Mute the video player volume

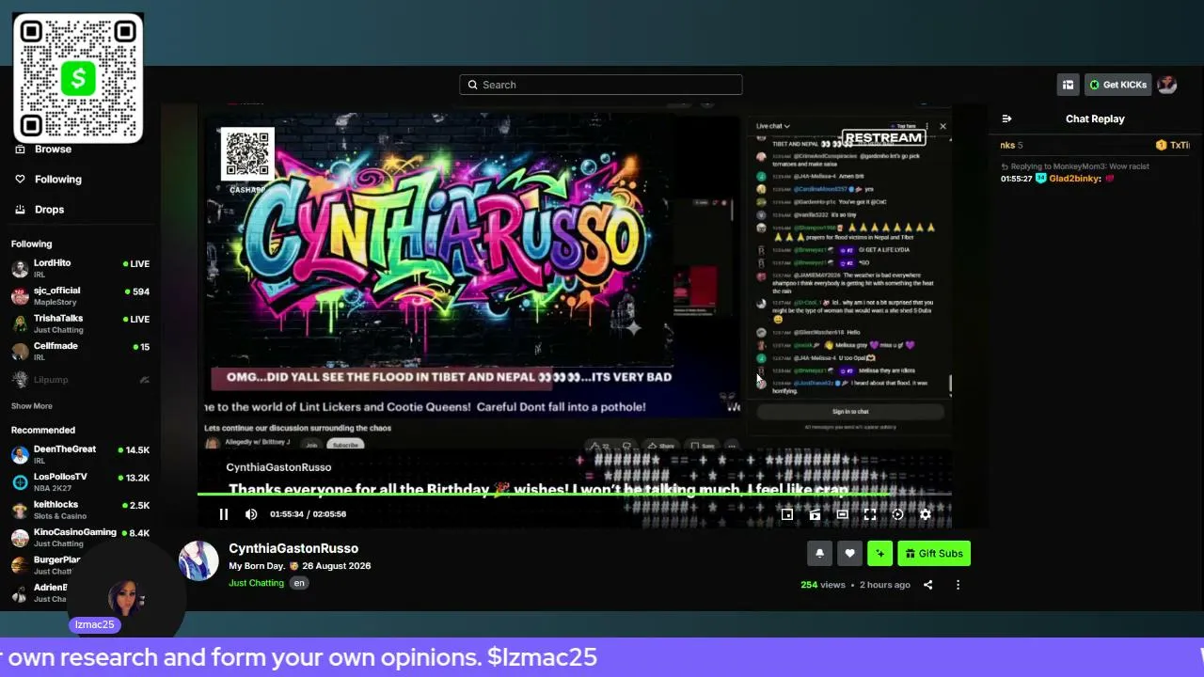tap(251, 514)
